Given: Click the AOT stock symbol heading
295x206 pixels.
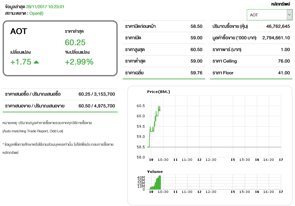Looking at the screenshot, I should click(x=19, y=31).
